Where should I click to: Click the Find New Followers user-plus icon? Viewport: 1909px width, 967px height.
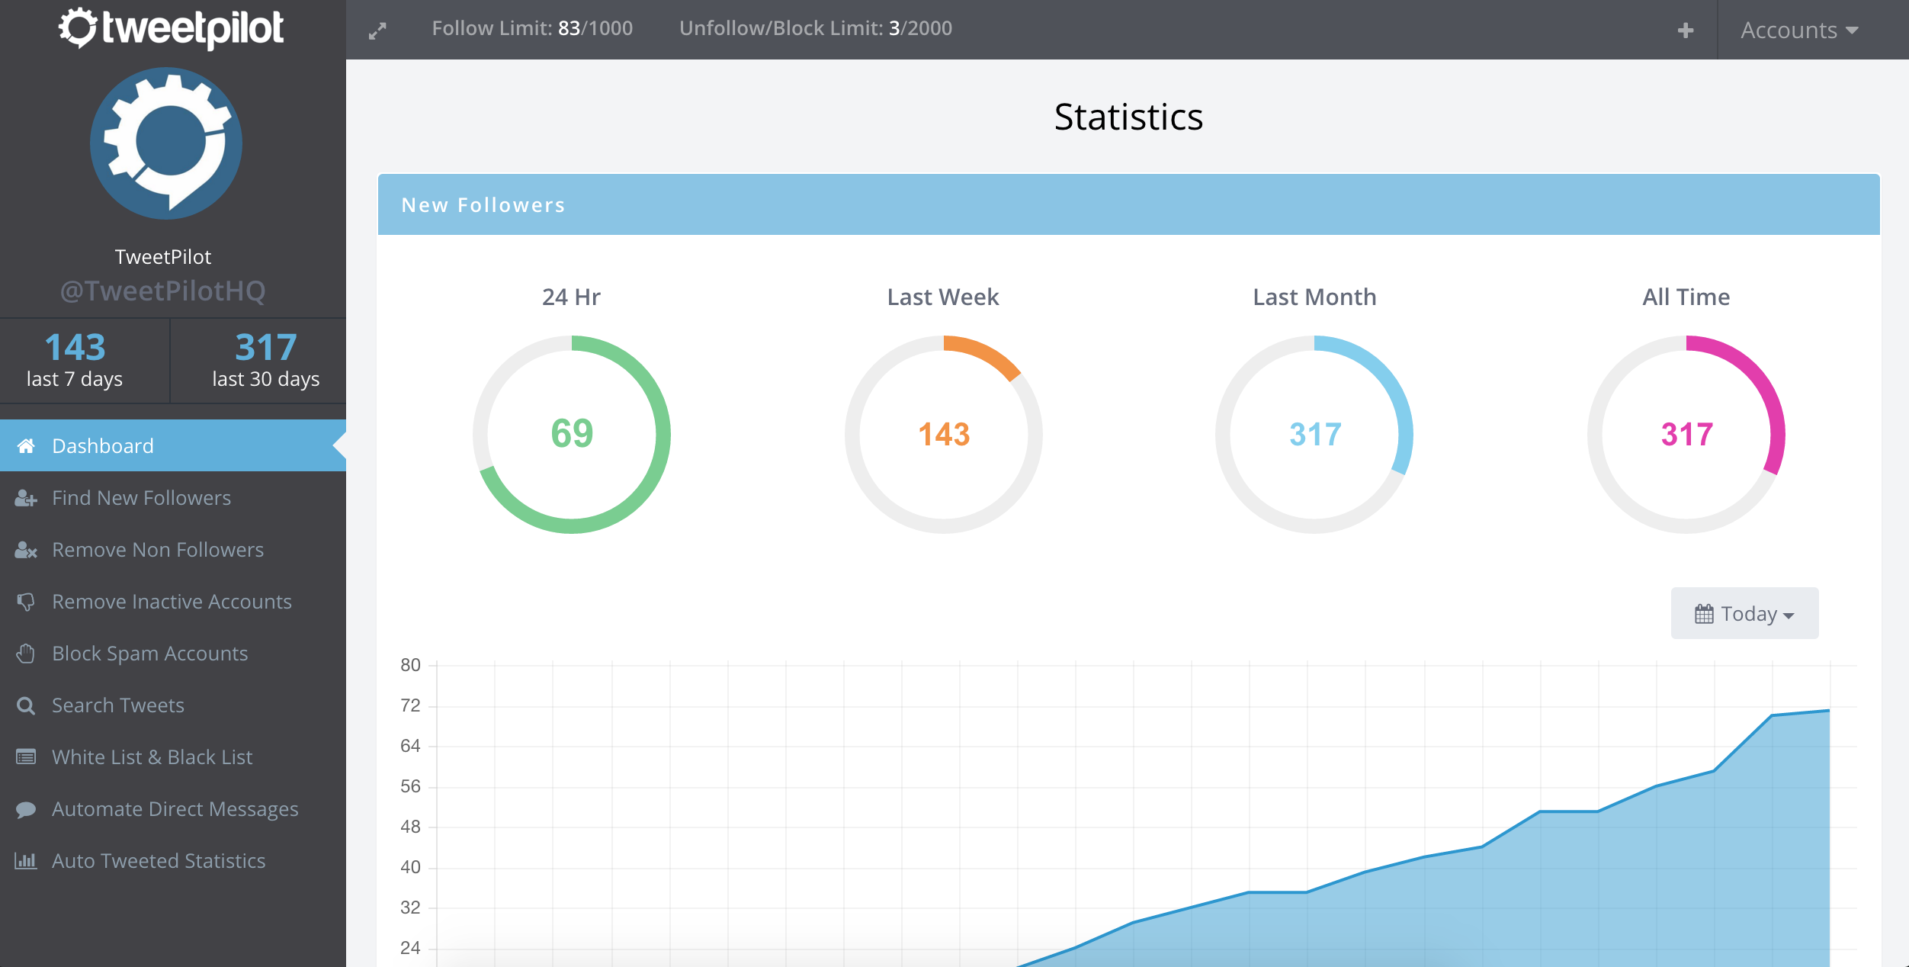coord(26,498)
